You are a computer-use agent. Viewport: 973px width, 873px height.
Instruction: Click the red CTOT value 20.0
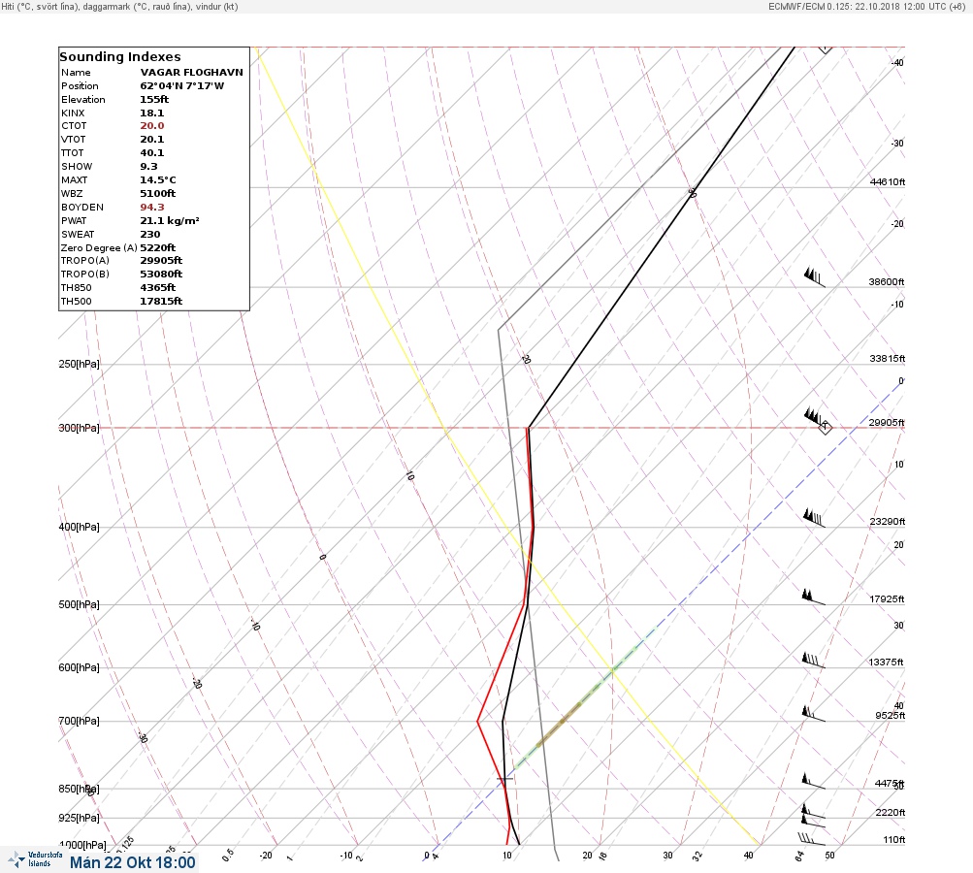pos(152,125)
